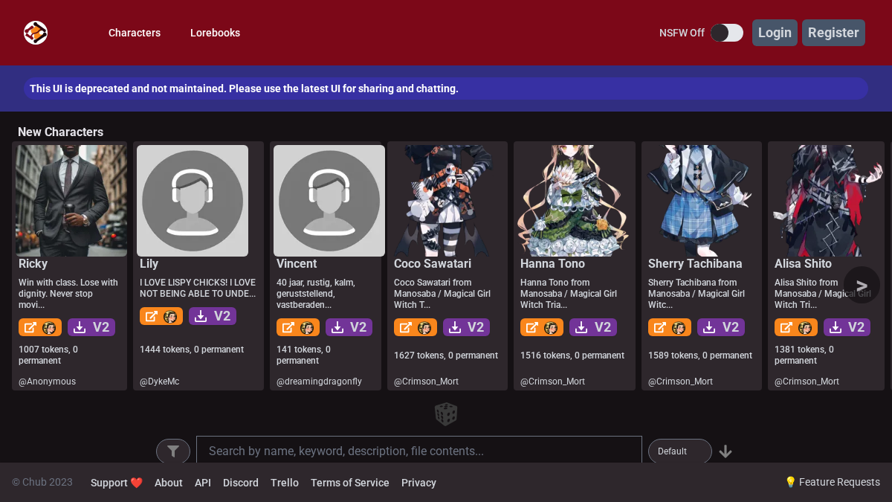Screen dimensions: 892x502
Task: Open the Trello footer link
Action: click(285, 483)
